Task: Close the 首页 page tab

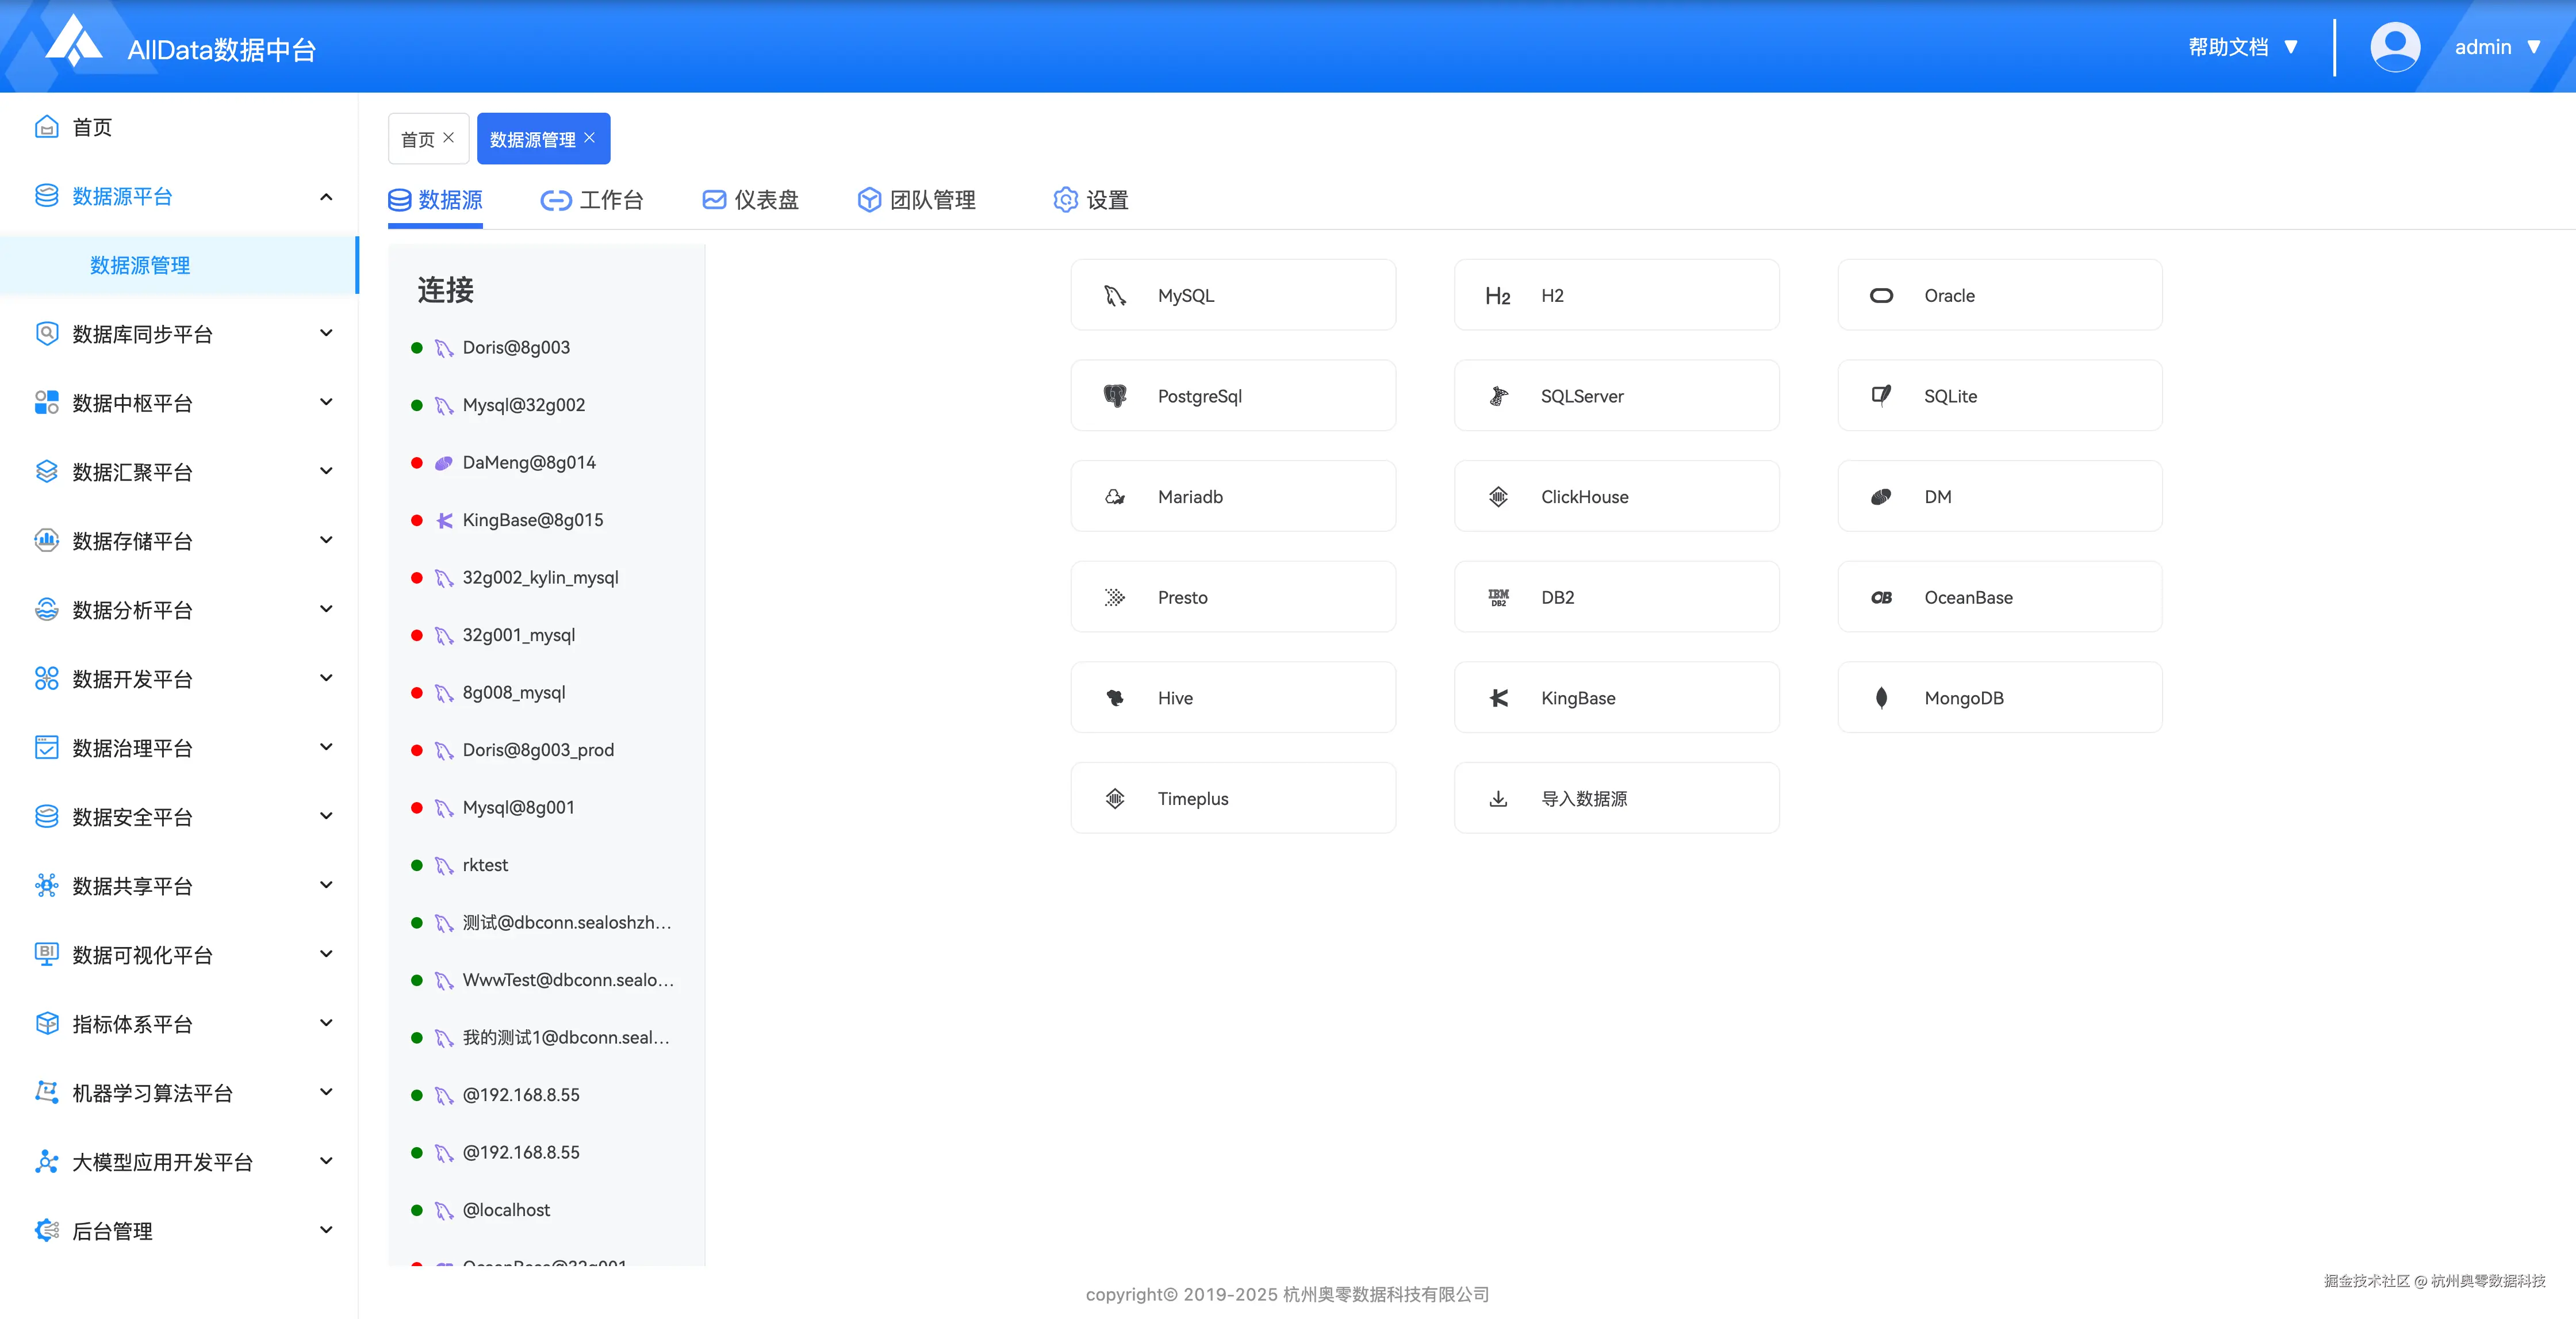Action: pyautogui.click(x=449, y=138)
